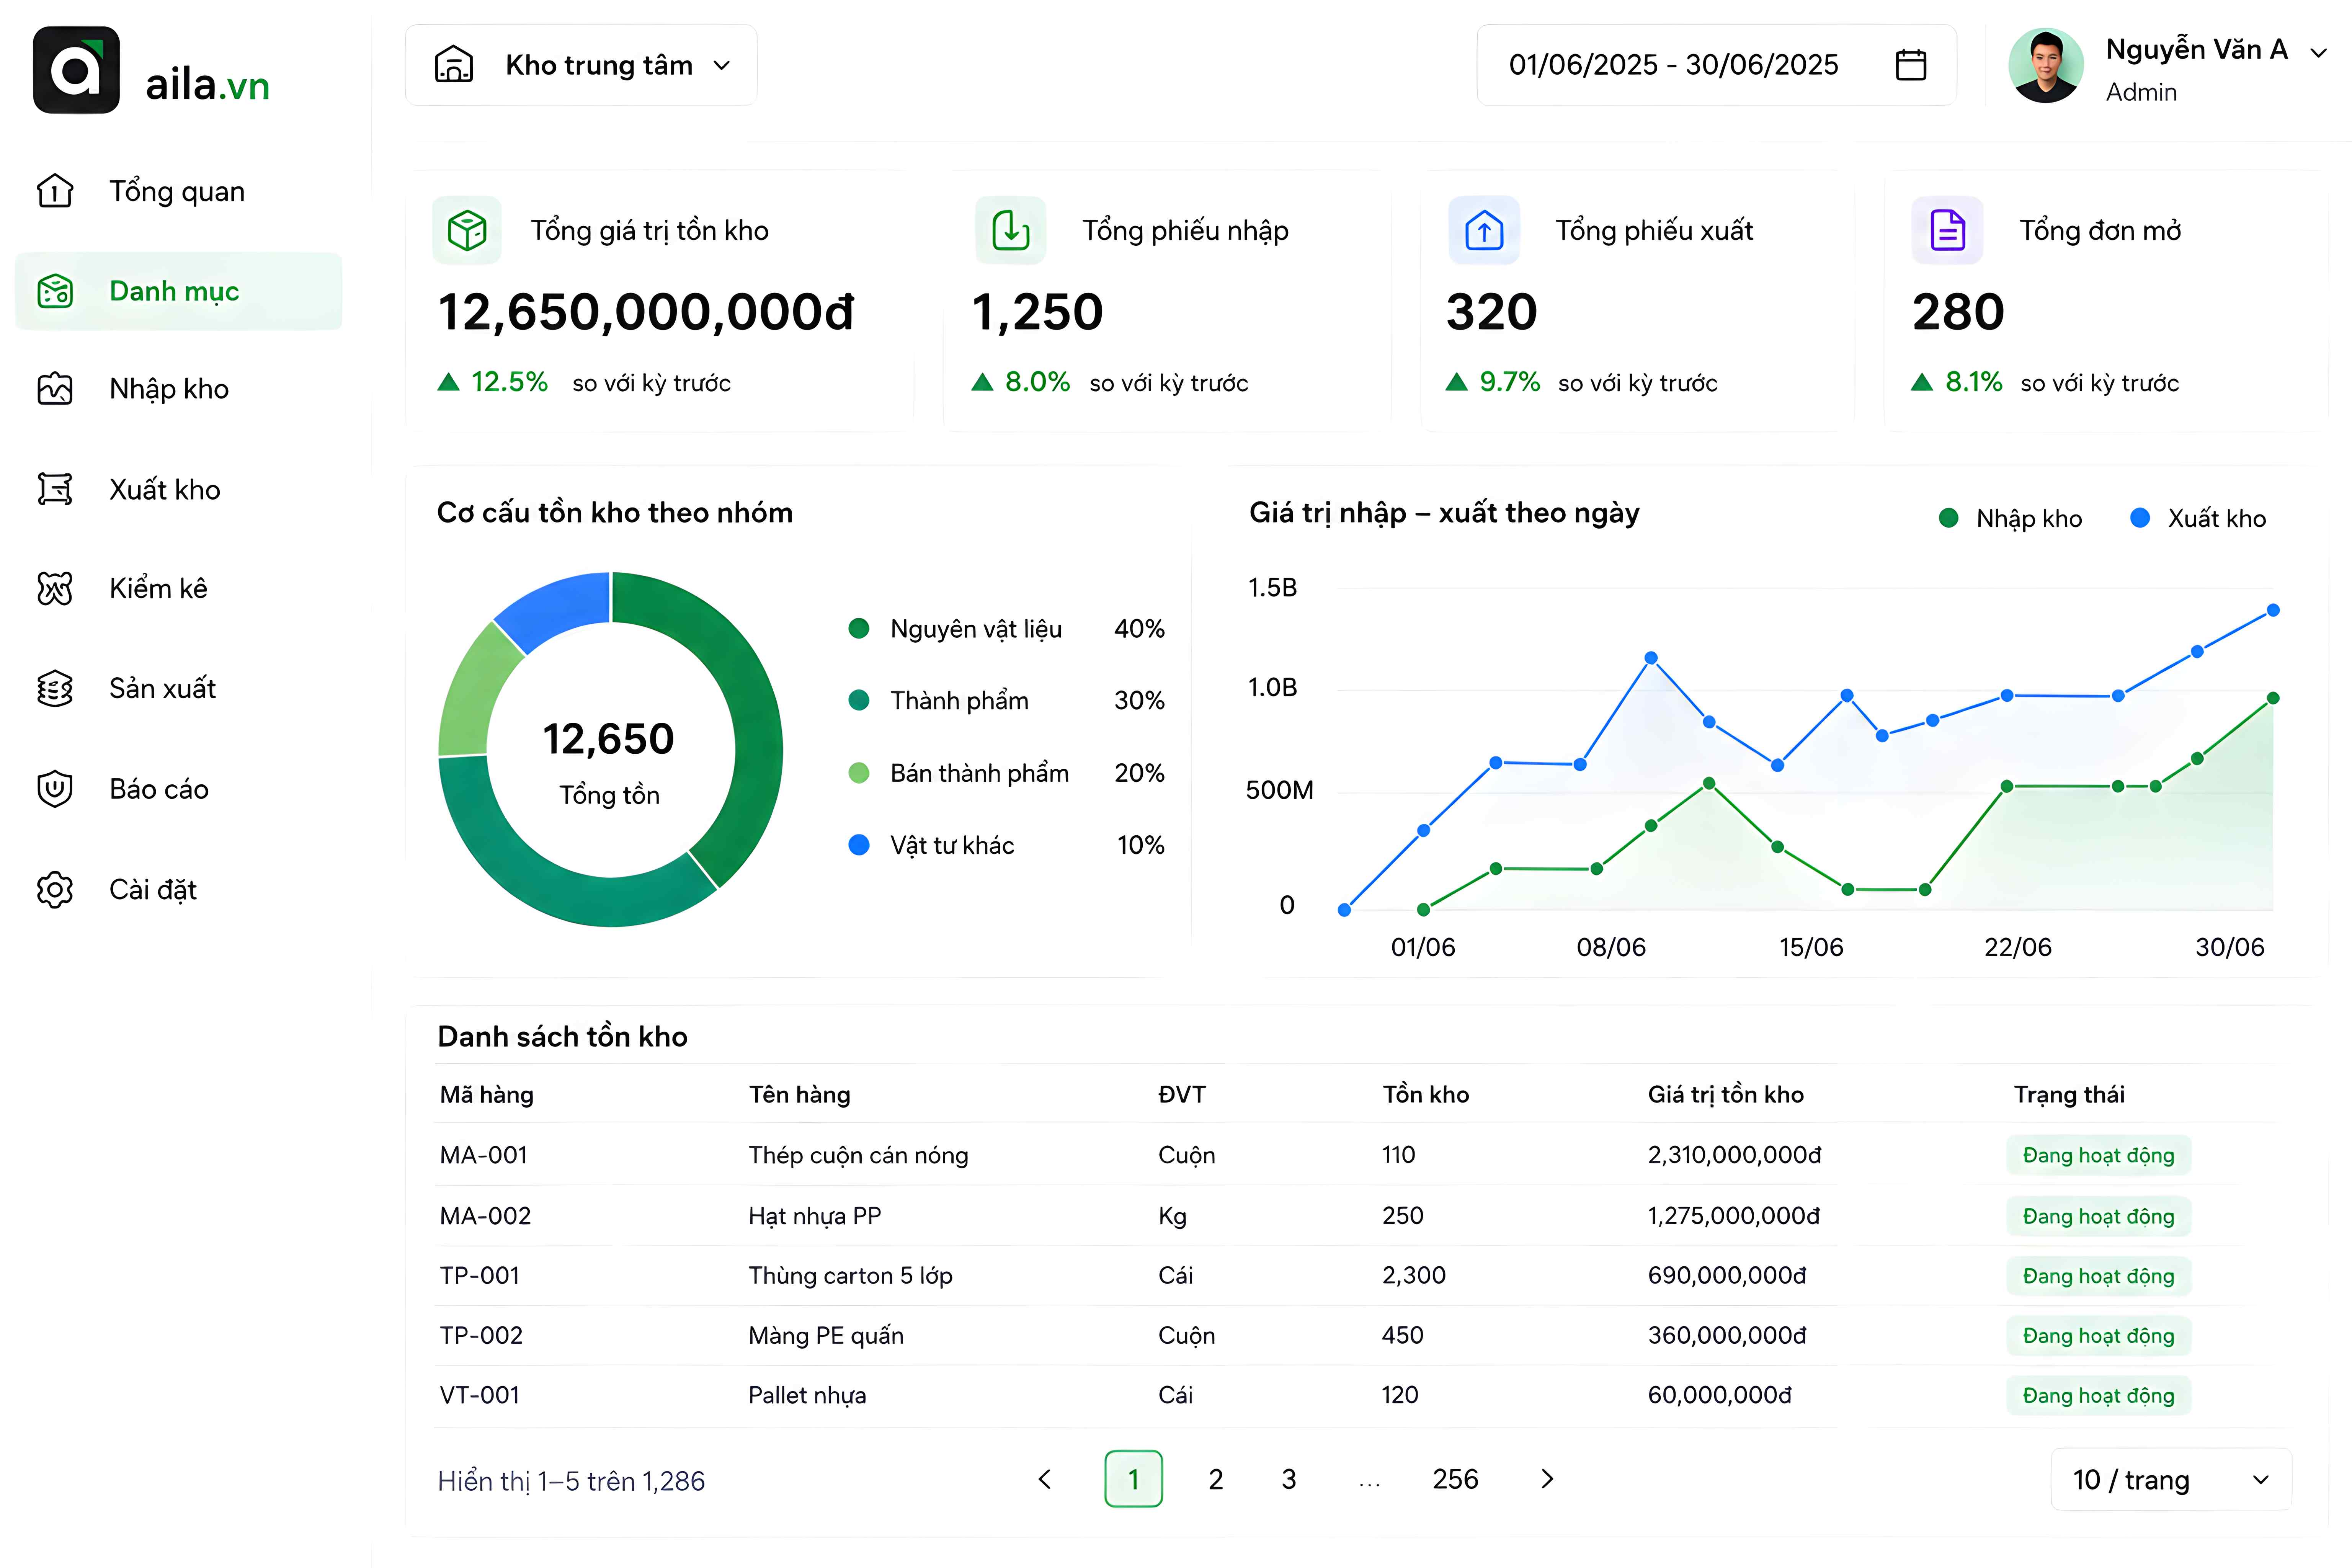
Task: Click the Tổng giá trị tồn kho box icon
Action: coord(467,231)
